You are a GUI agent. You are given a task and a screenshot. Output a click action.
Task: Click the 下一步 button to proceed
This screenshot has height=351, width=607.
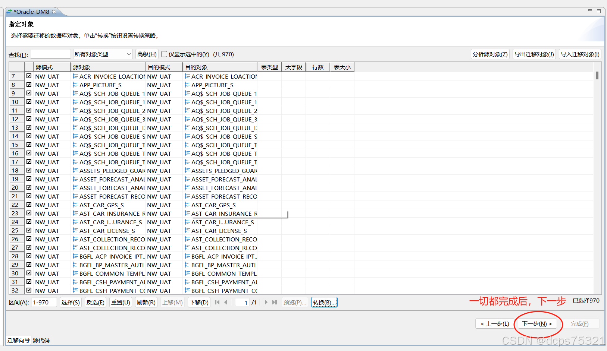[537, 323]
